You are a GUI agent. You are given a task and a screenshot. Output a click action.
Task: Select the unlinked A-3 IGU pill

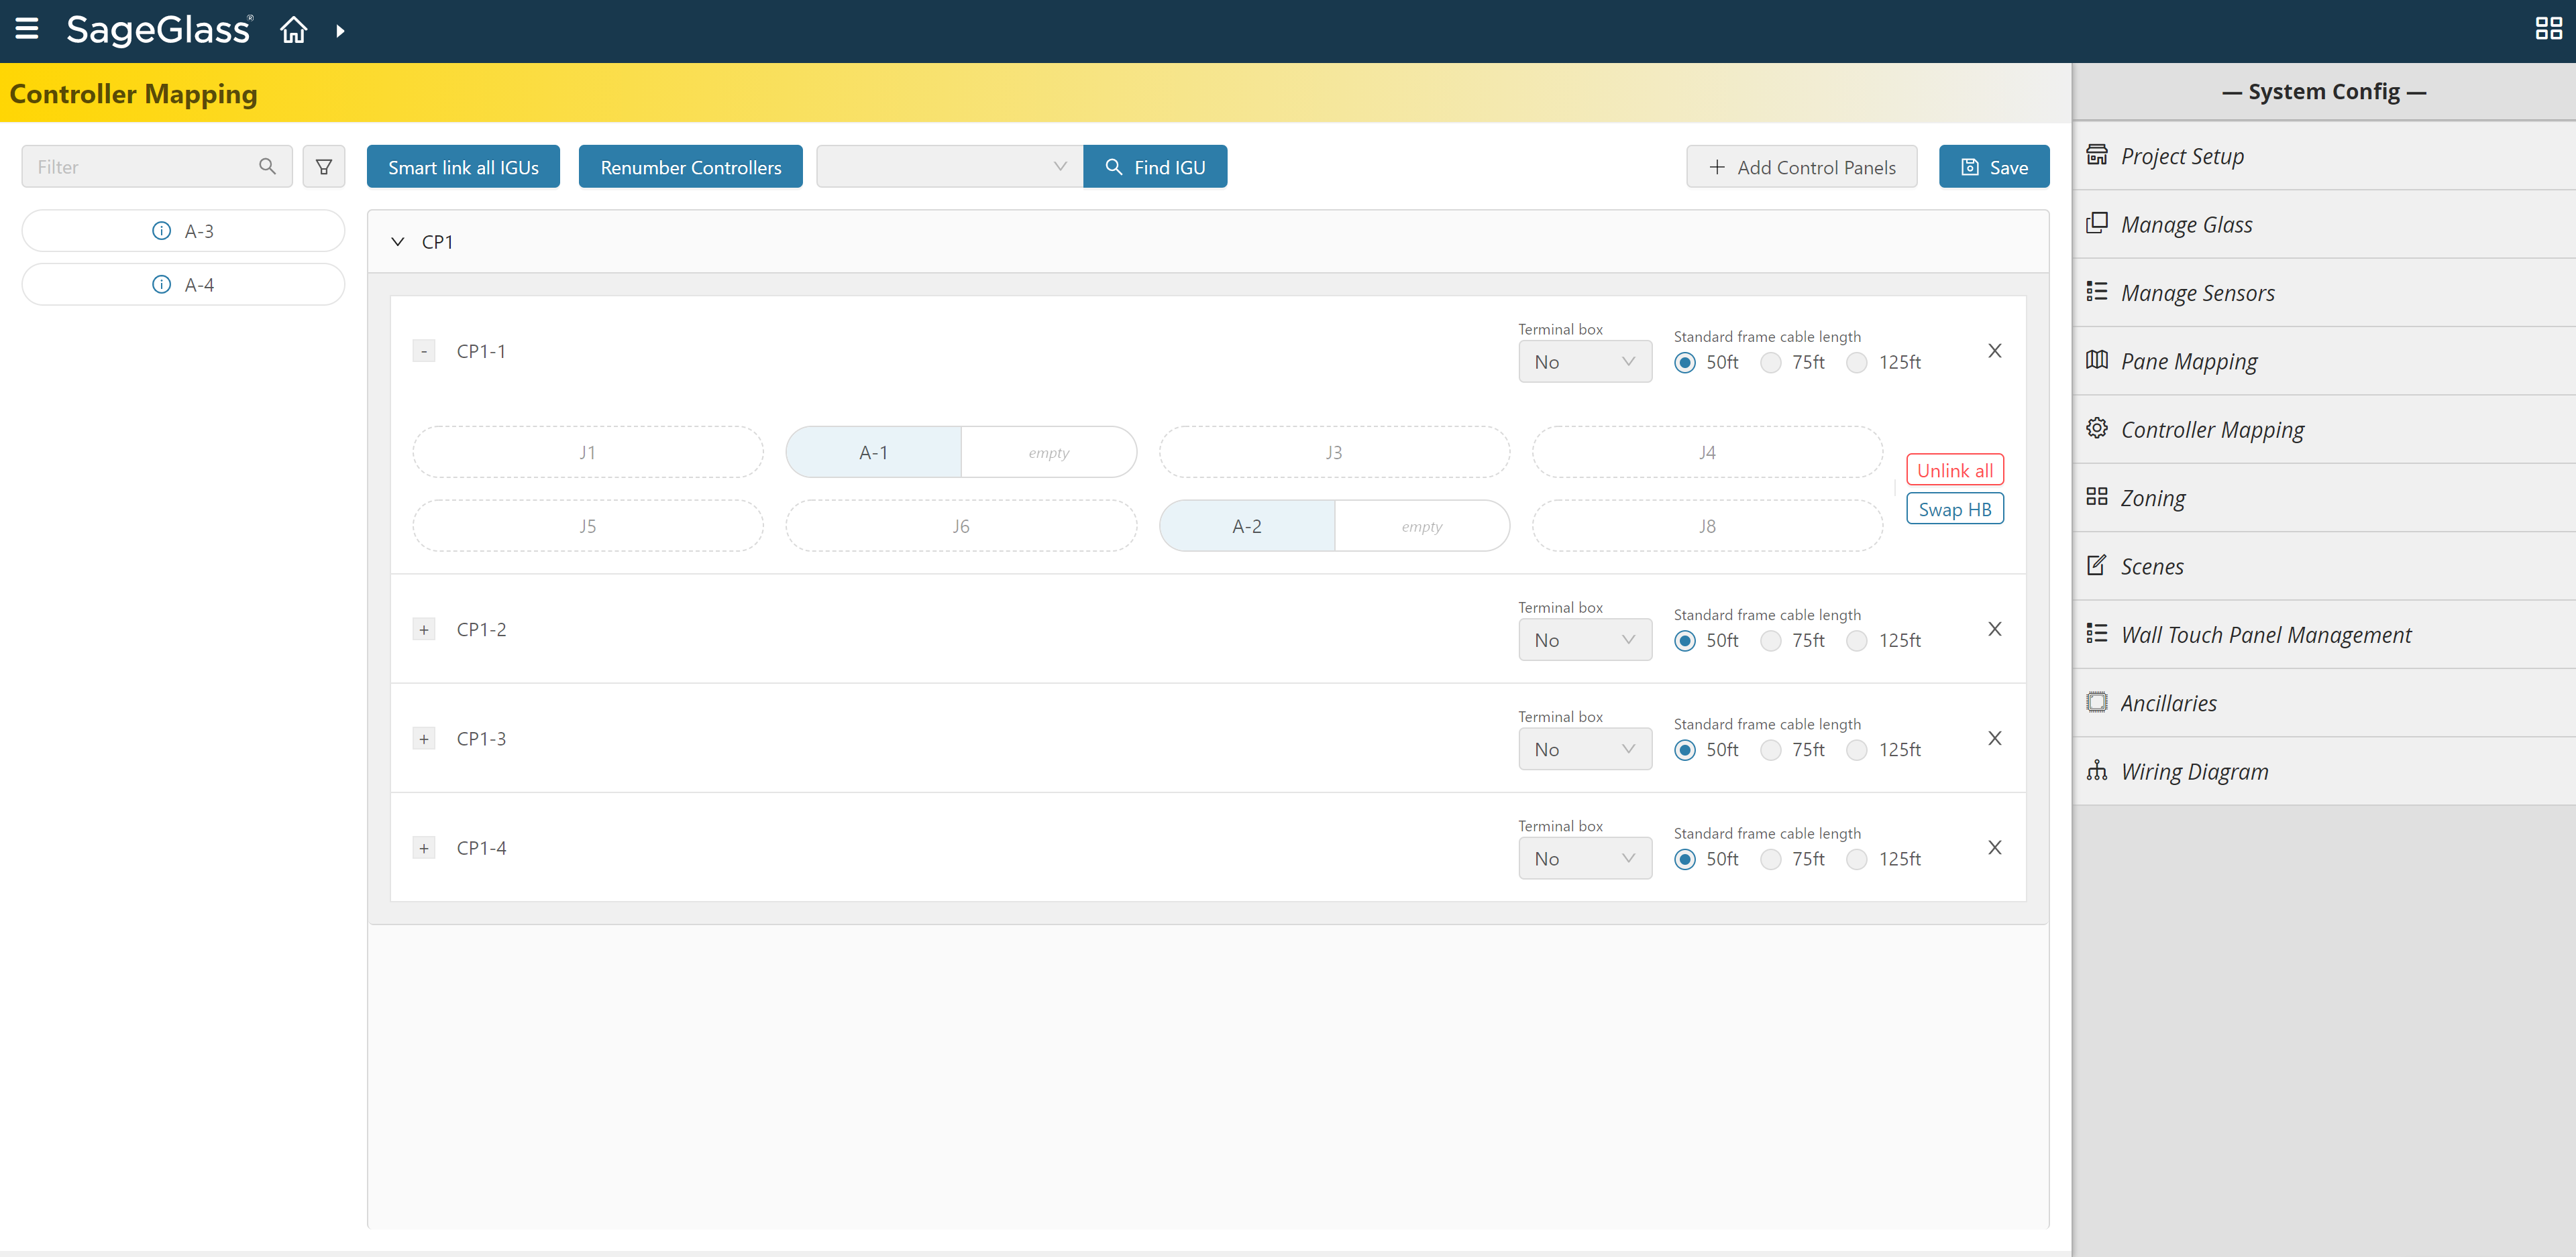tap(183, 231)
